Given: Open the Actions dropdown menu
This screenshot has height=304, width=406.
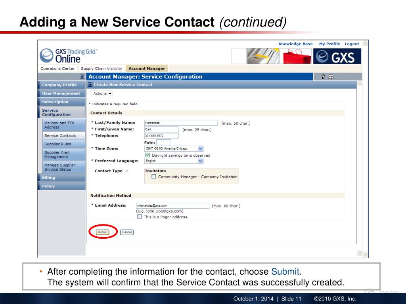Looking at the screenshot, I should (101, 93).
